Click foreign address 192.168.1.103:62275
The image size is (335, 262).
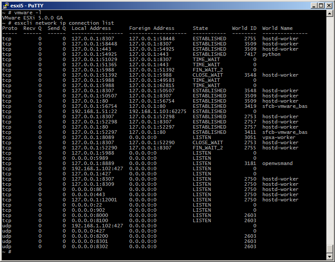[x=157, y=111]
